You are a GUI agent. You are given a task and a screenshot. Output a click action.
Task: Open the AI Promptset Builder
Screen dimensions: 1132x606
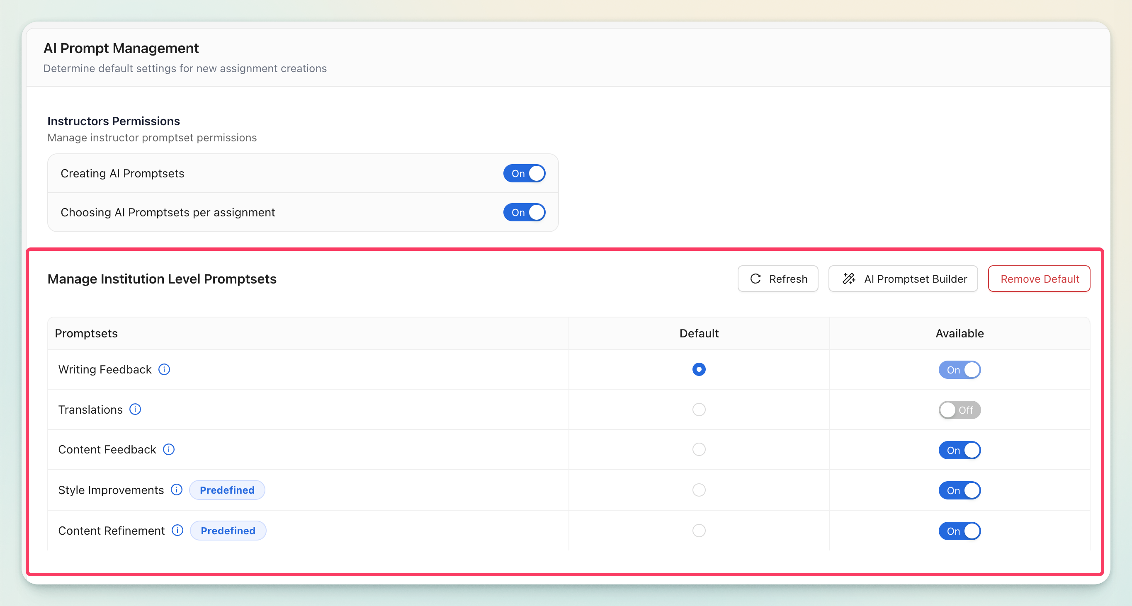click(x=903, y=279)
